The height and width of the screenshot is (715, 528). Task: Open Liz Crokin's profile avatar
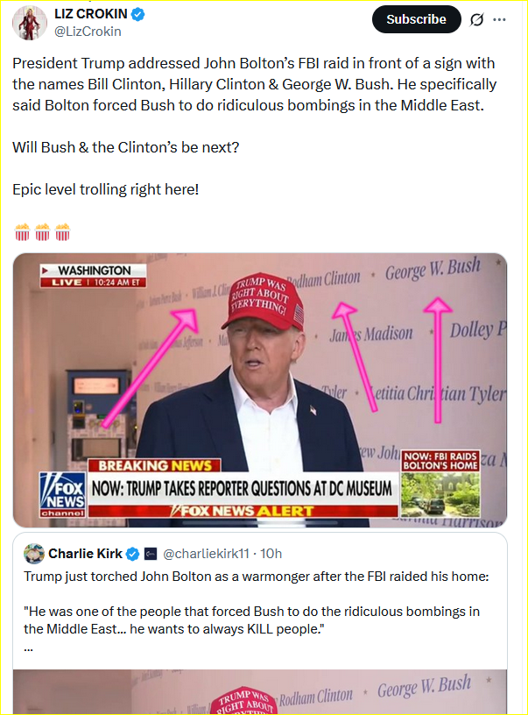pyautogui.click(x=29, y=23)
